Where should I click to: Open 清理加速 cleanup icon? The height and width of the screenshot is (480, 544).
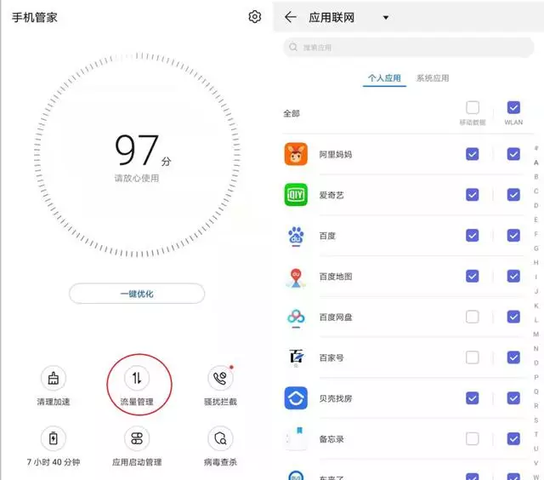[53, 378]
